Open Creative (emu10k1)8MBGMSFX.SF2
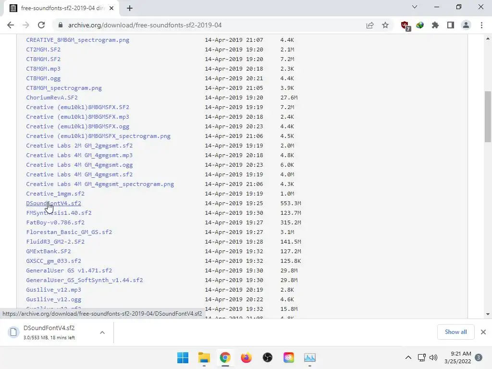The width and height of the screenshot is (492, 369). click(x=77, y=107)
